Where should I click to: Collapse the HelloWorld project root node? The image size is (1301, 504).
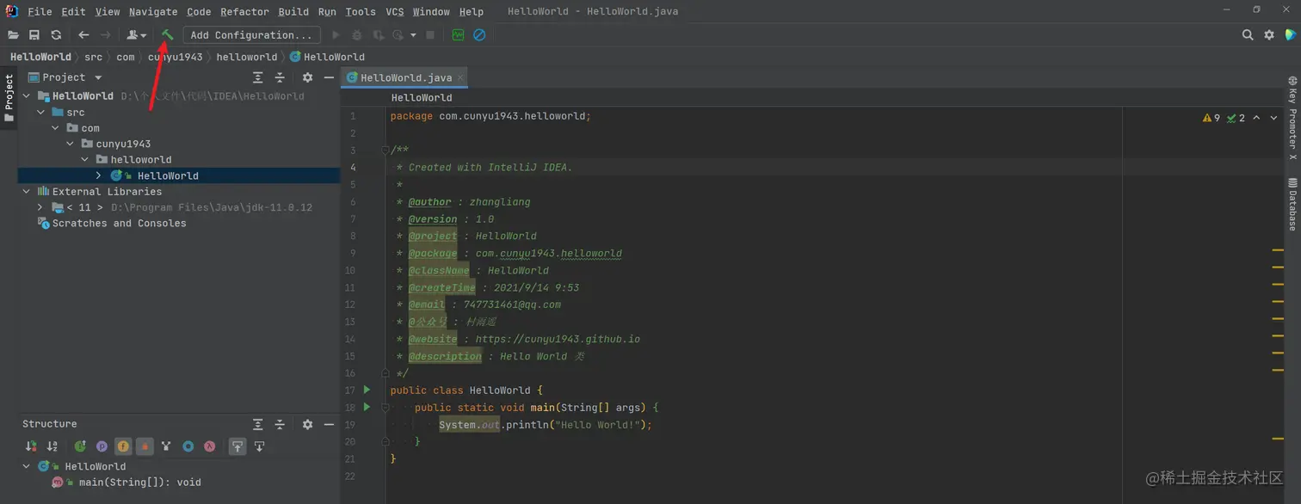point(27,96)
